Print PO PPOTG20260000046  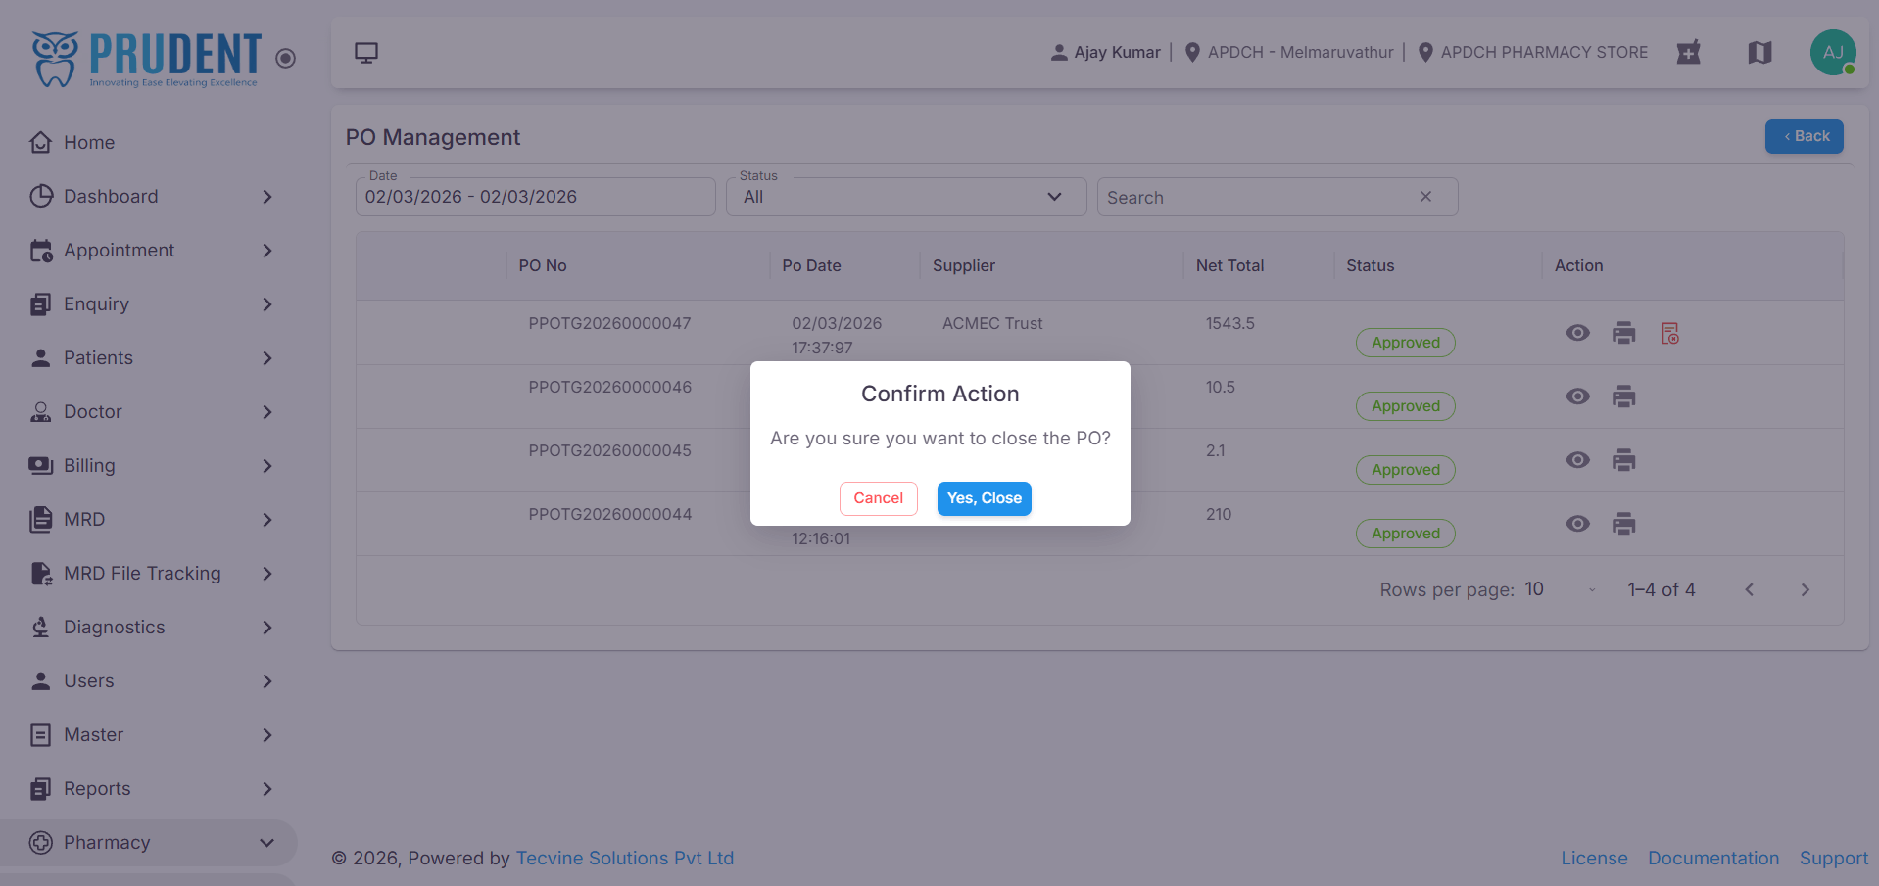(1624, 396)
